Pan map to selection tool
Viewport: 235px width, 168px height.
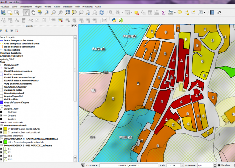tap(40, 12)
